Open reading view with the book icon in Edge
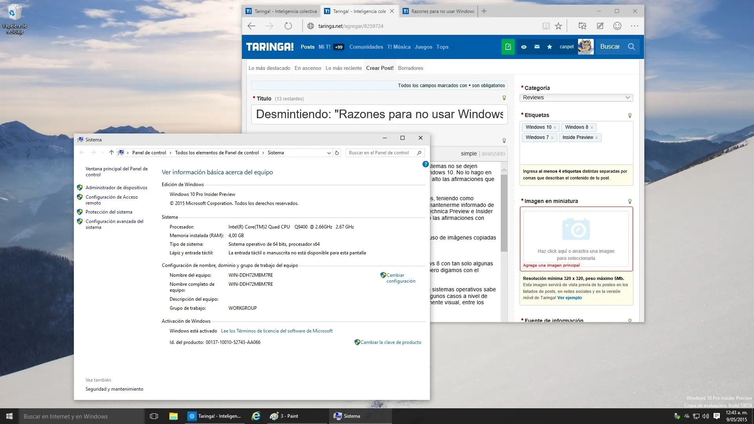754x424 pixels. pos(546,26)
